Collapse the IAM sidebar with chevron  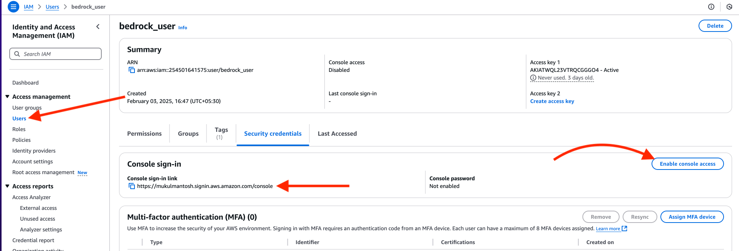click(98, 27)
